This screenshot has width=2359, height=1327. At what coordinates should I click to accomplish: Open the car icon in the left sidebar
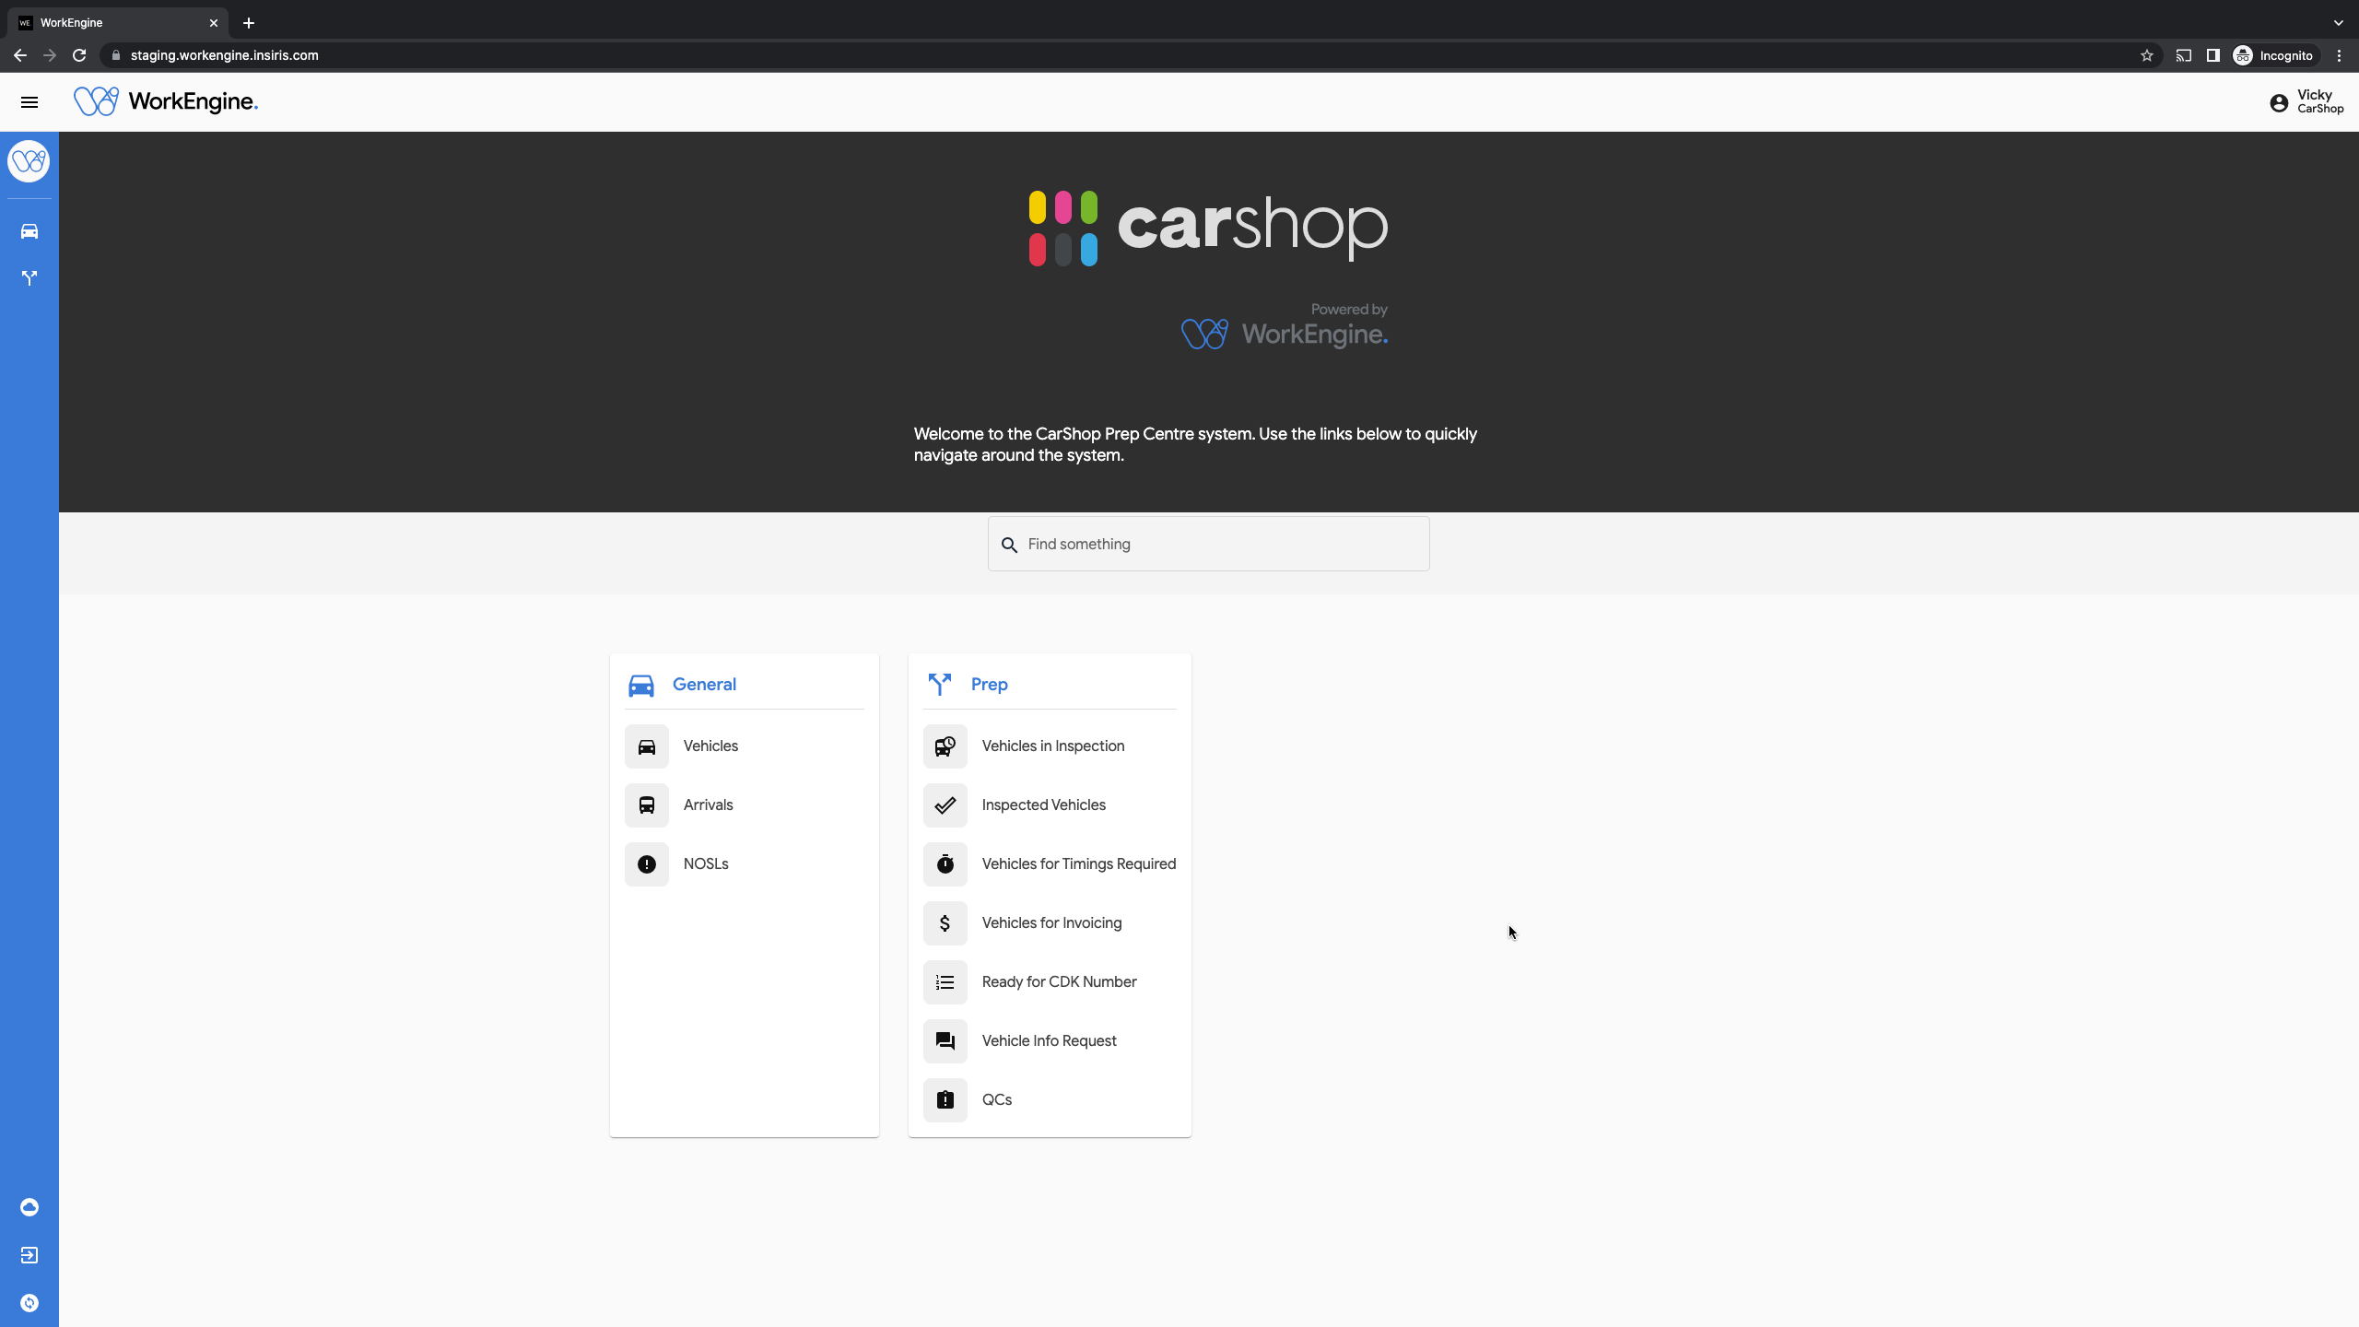pos(29,231)
